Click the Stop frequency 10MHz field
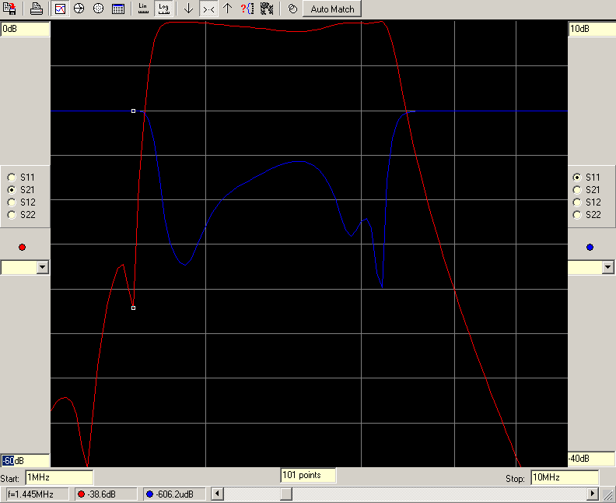Screen dimensions: 616x503 point(565,477)
